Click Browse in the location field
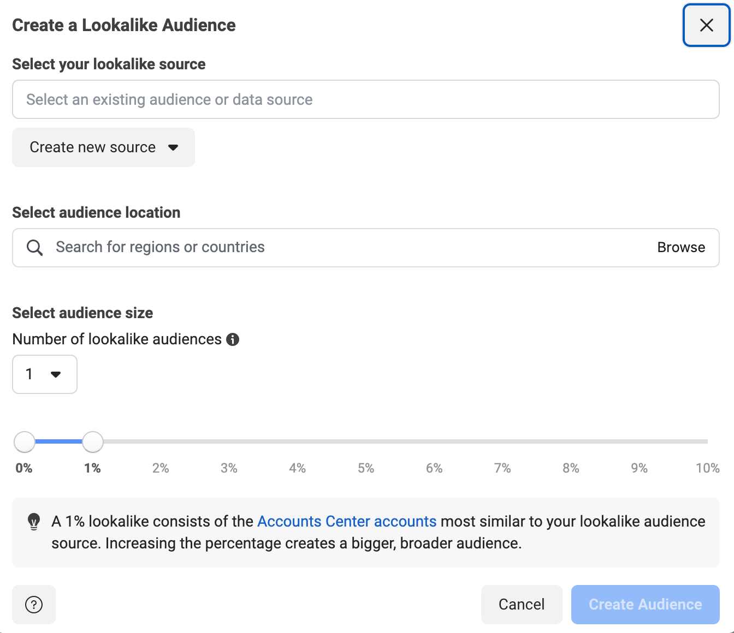 [x=681, y=248]
